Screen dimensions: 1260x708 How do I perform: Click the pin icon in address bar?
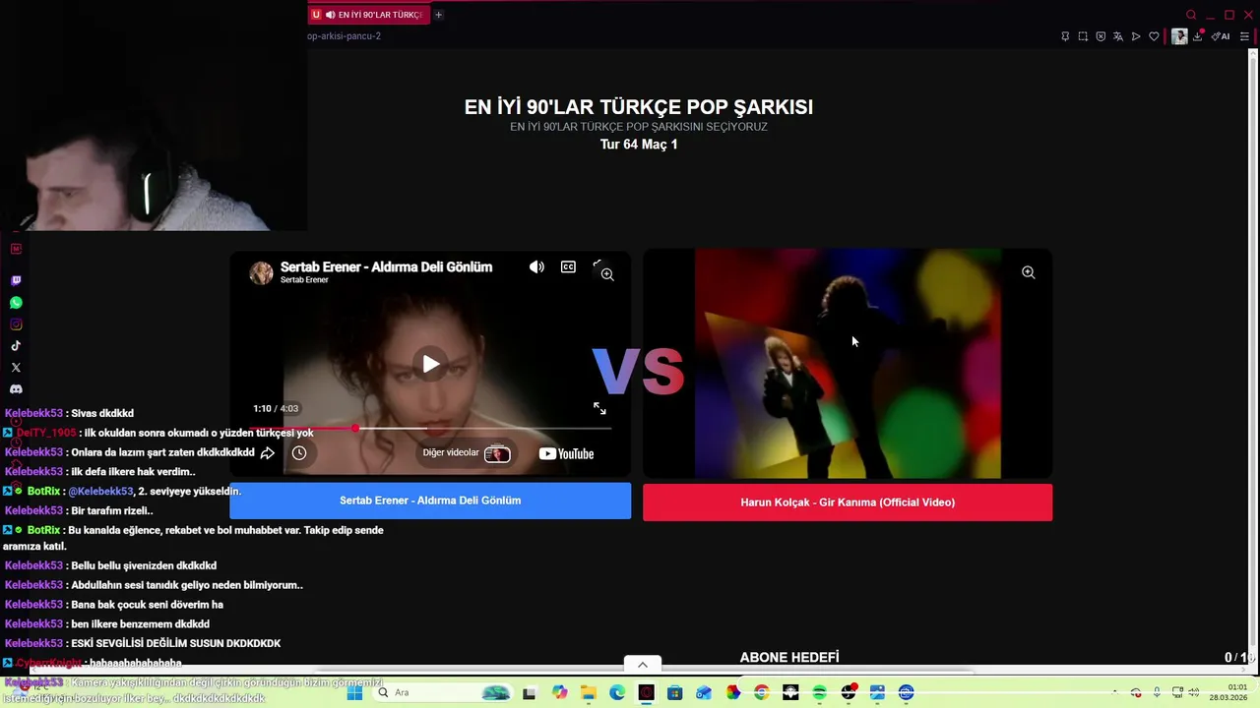1065,36
